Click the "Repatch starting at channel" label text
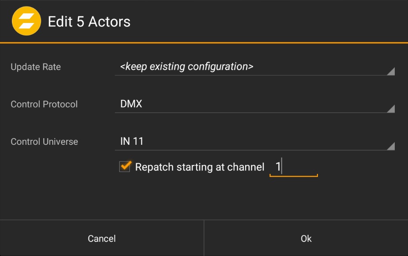The height and width of the screenshot is (256, 408). click(x=200, y=167)
